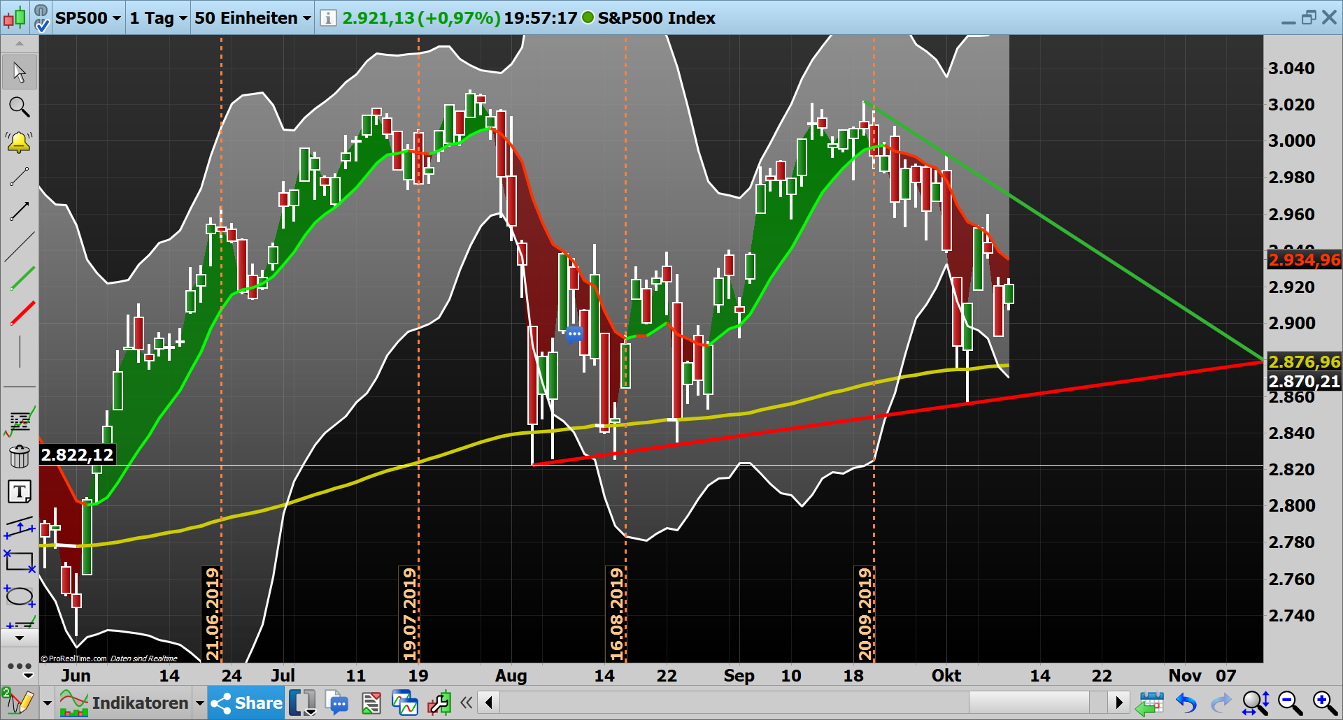The height and width of the screenshot is (720, 1343).
Task: Expand the Indikatoren dropdown arrow
Action: [199, 703]
